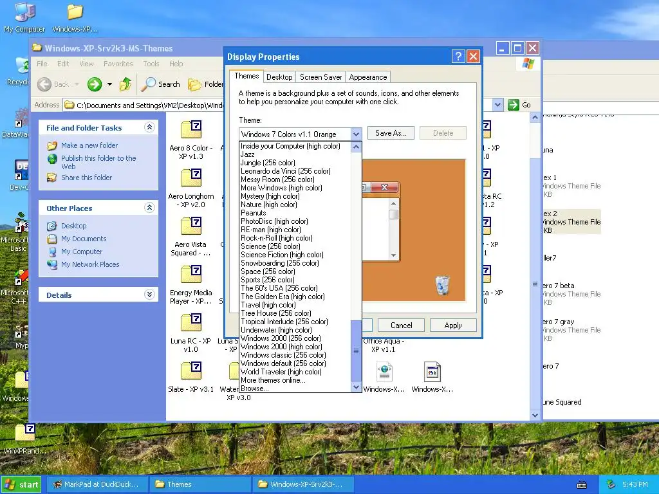This screenshot has width=659, height=494.
Task: Click the Folders toolbar button in Explorer
Action: (x=205, y=84)
